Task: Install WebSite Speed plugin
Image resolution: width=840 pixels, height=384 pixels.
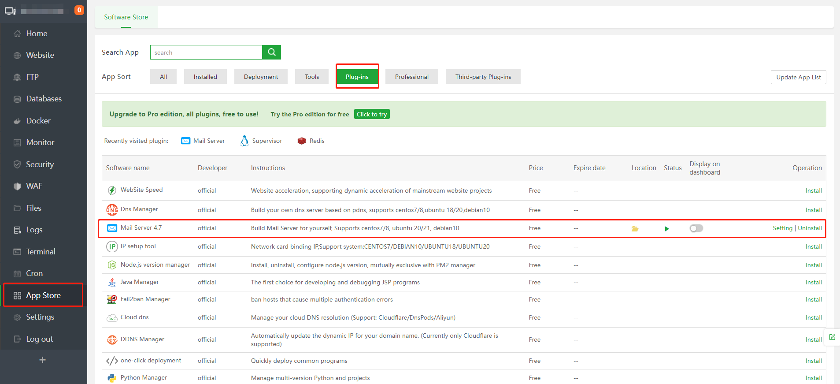Action: 814,190
